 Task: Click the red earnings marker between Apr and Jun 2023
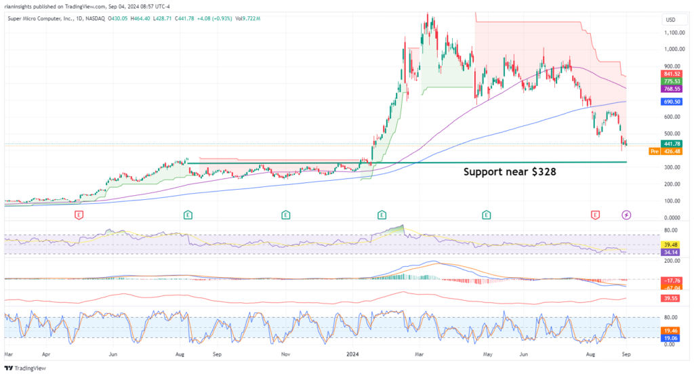coord(79,215)
